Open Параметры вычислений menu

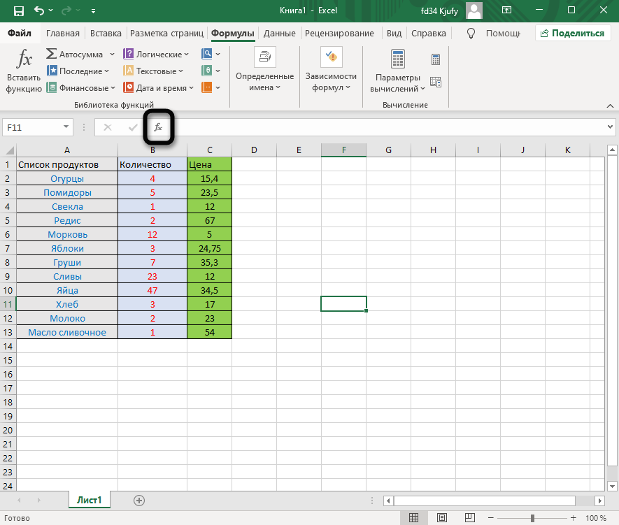(397, 71)
